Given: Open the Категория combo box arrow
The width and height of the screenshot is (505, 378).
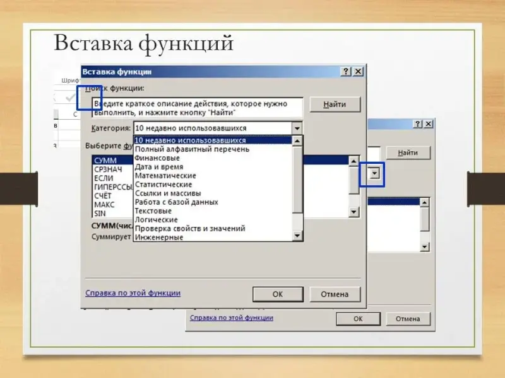Looking at the screenshot, I should pyautogui.click(x=297, y=128).
